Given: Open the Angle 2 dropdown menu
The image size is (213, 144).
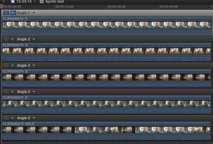Looking at the screenshot, I should click(x=34, y=39).
